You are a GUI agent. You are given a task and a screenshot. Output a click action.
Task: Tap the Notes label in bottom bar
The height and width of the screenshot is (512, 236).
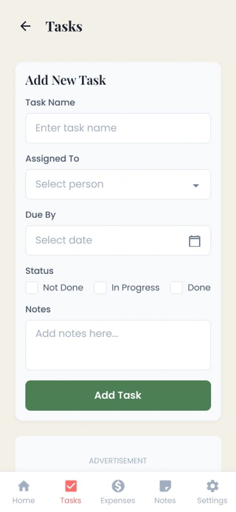pyautogui.click(x=165, y=501)
